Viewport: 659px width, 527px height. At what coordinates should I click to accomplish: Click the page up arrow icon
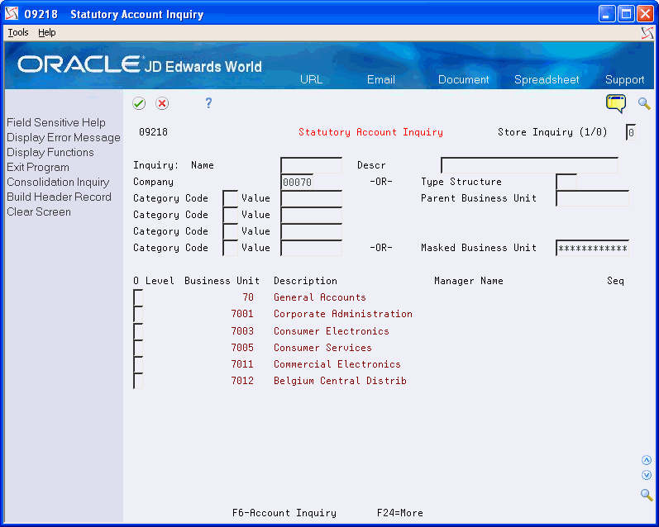(647, 460)
